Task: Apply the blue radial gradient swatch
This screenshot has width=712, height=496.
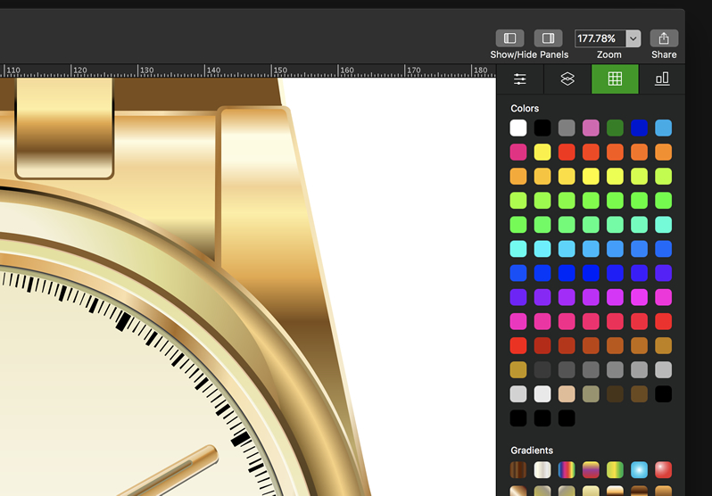Action: tap(639, 469)
